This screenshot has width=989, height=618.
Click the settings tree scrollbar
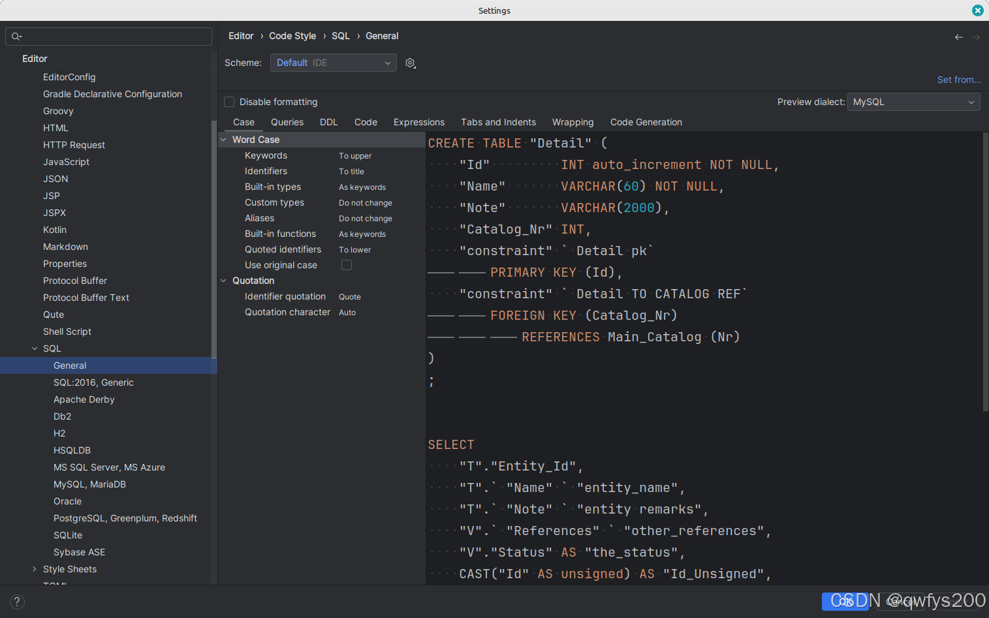213,239
